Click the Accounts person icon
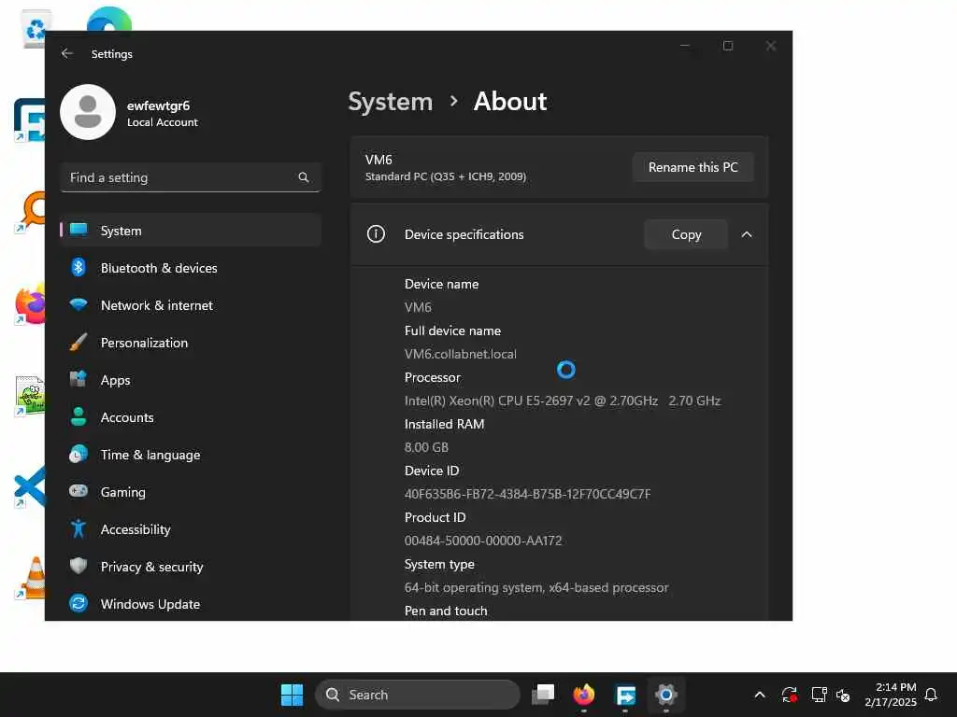The height and width of the screenshot is (717, 957). (79, 417)
